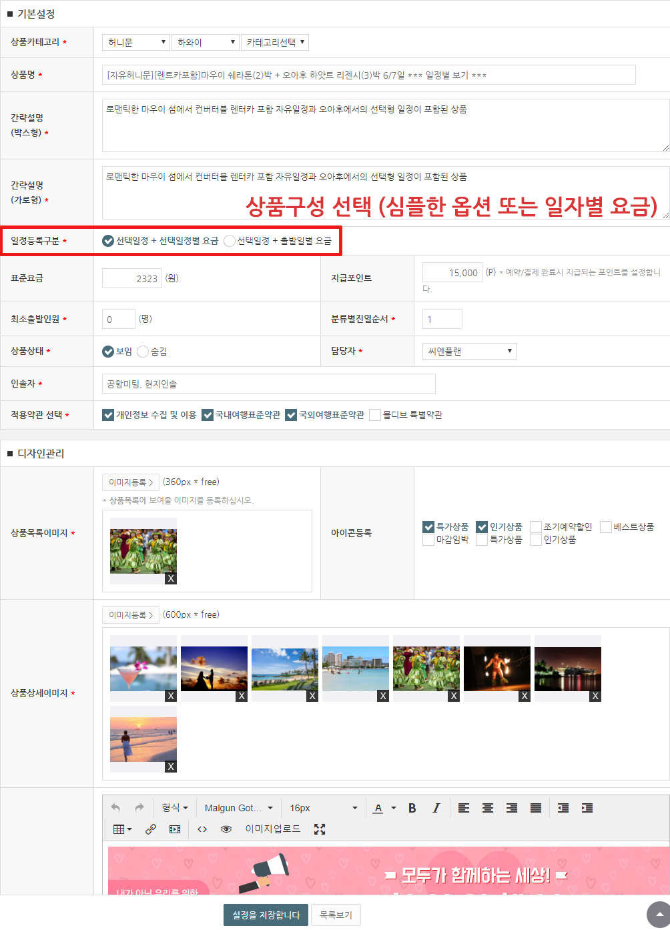Screen dimensions: 670x934
Task: Select 선택일정 + 출발일별 요금 radio option
Action: pyautogui.click(x=230, y=241)
